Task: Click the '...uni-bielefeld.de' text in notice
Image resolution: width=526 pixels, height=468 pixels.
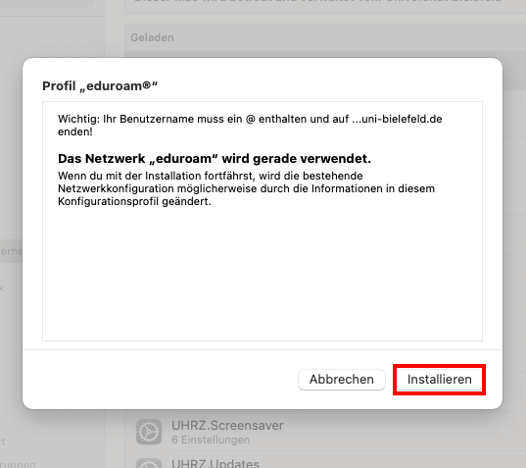Action: point(397,119)
